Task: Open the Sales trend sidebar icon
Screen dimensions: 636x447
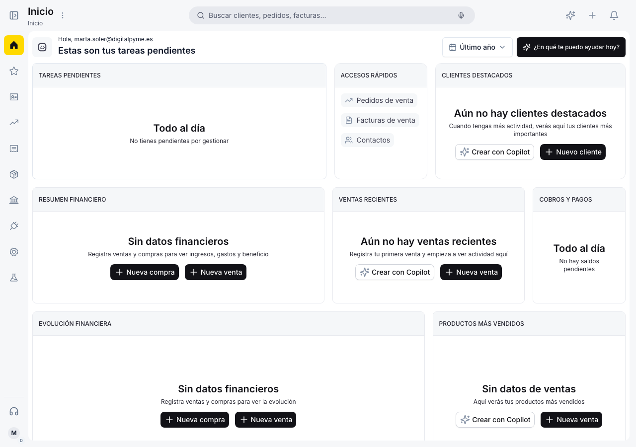Action: pyautogui.click(x=14, y=123)
